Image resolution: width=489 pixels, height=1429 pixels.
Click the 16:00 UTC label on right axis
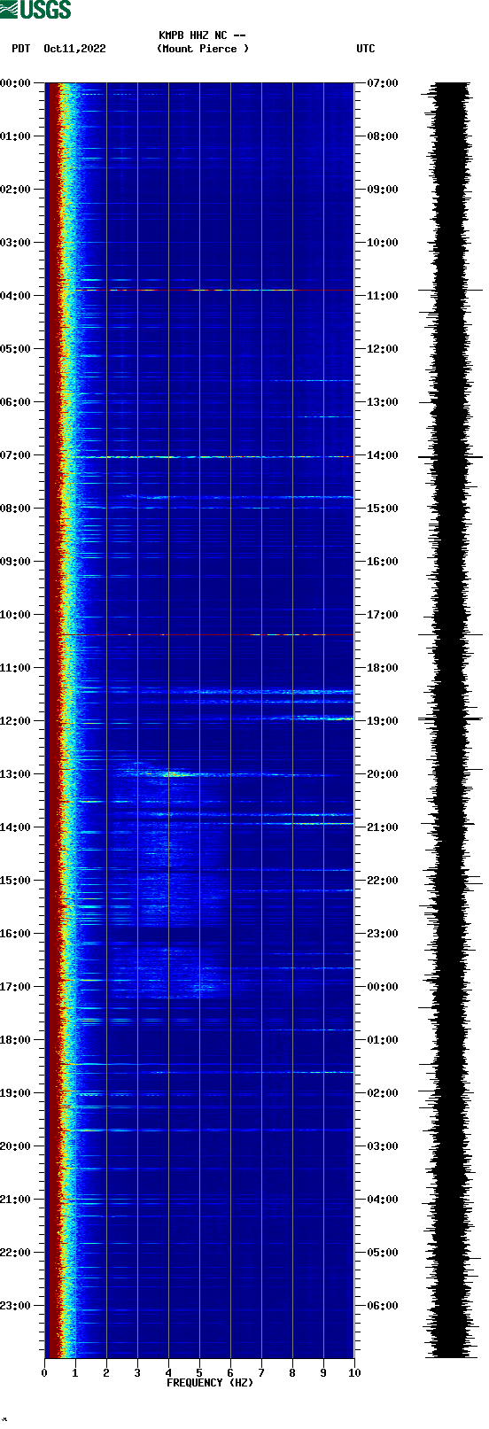(x=383, y=562)
